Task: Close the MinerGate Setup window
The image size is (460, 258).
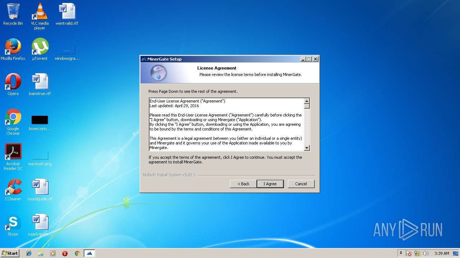Action: (x=316, y=59)
